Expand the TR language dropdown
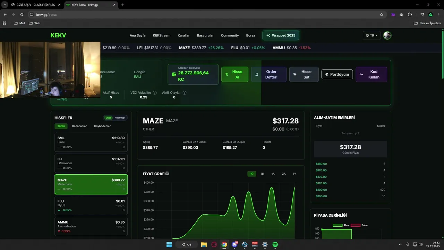Viewport: 444px width, 250px height. (372, 35)
